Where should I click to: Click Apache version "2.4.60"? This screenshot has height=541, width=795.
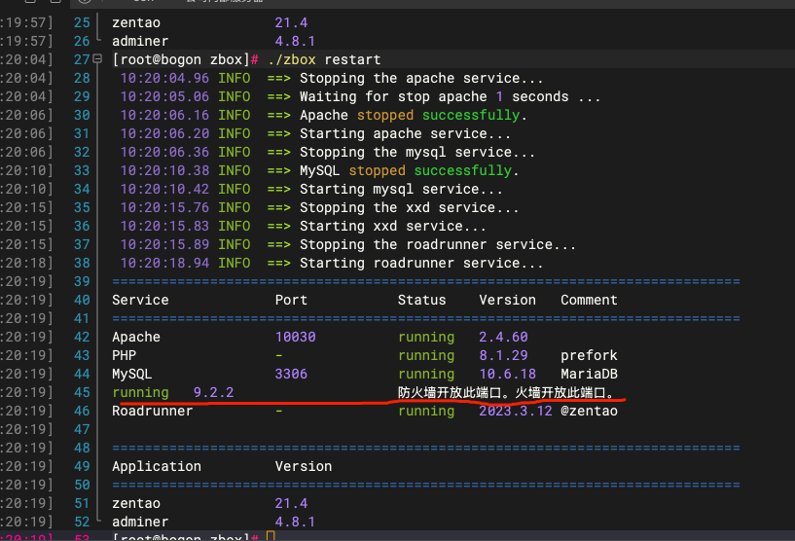click(503, 338)
